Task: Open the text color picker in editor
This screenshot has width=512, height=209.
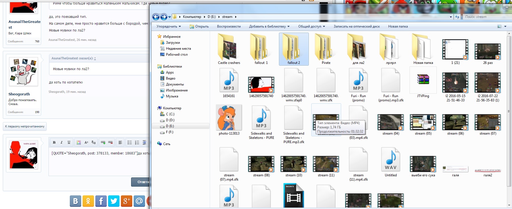Action: pos(79,142)
